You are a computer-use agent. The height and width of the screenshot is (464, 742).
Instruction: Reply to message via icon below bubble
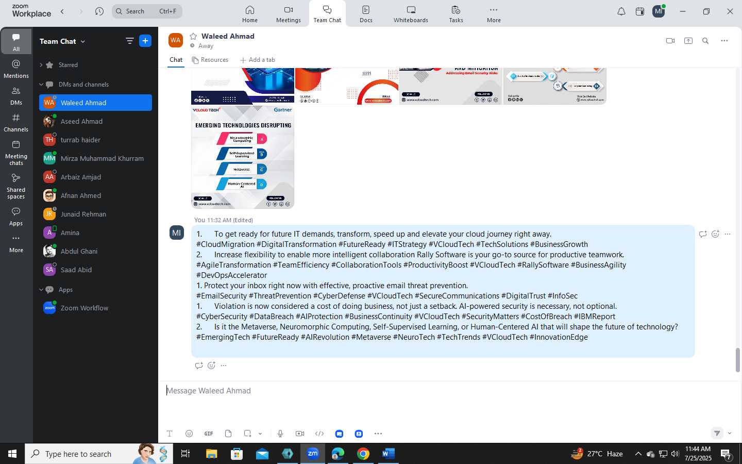199,366
